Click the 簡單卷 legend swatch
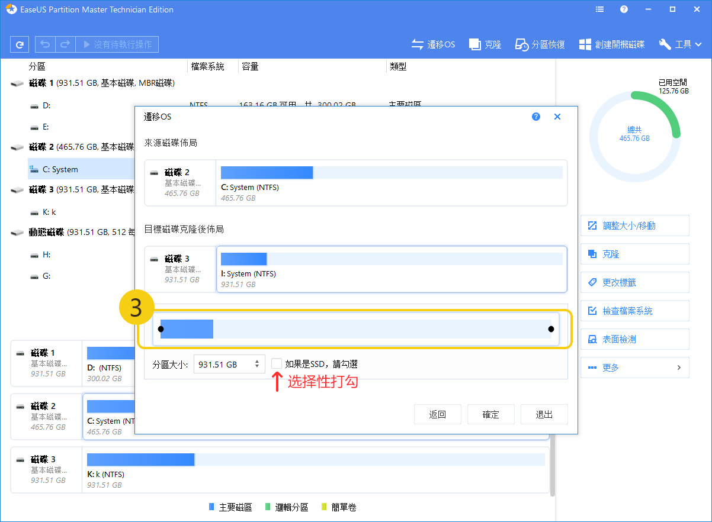The image size is (712, 522). [324, 507]
